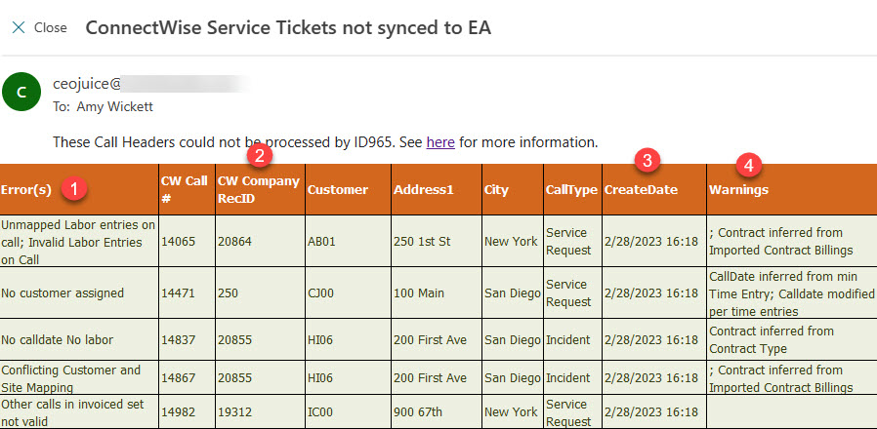Viewport: 877px width, 429px height.
Task: Close the email message
Action: coord(39,27)
